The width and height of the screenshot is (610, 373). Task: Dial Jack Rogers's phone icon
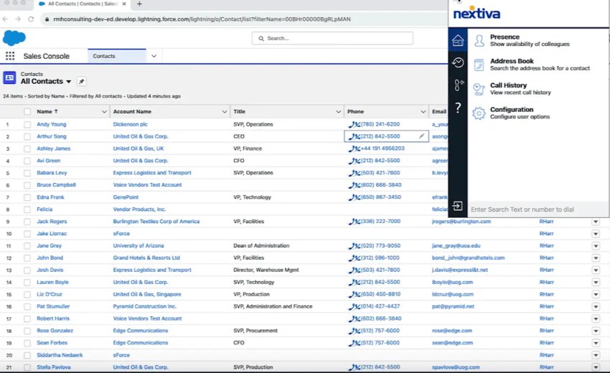tap(354, 222)
